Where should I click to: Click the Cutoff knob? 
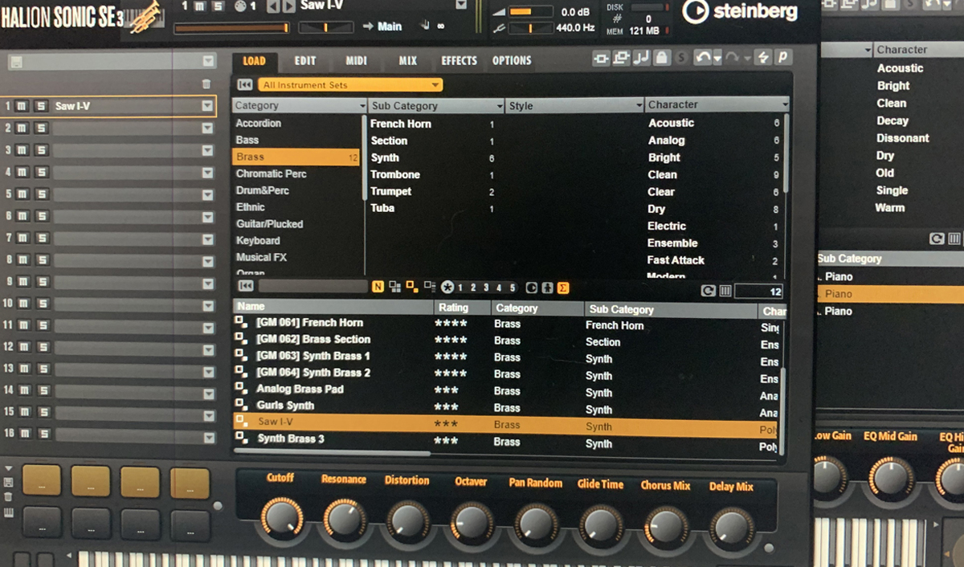pos(282,519)
